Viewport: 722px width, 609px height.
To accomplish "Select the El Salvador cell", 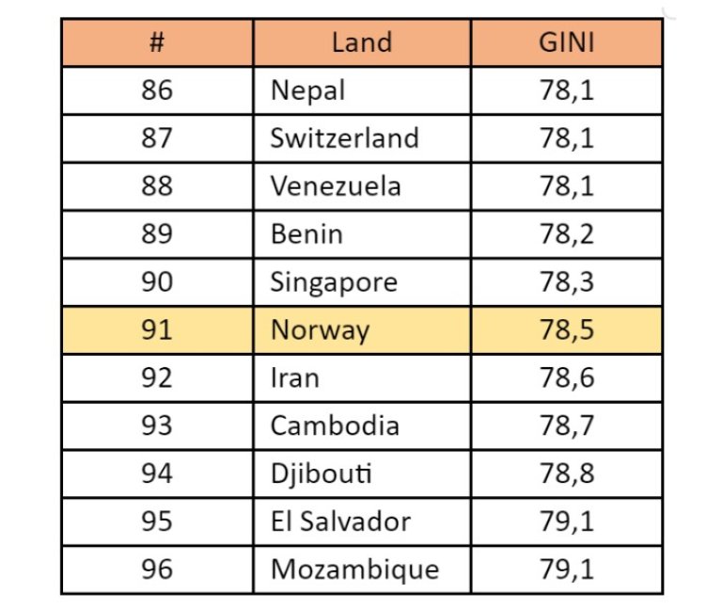I will click(x=362, y=522).
